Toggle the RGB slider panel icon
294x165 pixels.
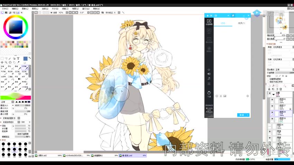pos(6,12)
